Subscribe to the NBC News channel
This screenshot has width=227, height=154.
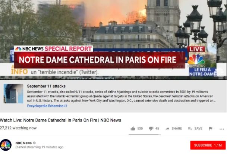[208, 145]
